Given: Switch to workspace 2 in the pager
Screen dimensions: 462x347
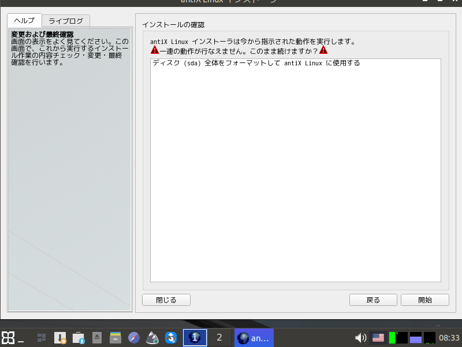Looking at the screenshot, I should point(219,337).
